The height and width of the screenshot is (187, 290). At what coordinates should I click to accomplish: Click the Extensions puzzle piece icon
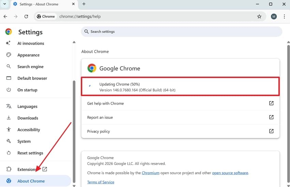(x=9, y=169)
